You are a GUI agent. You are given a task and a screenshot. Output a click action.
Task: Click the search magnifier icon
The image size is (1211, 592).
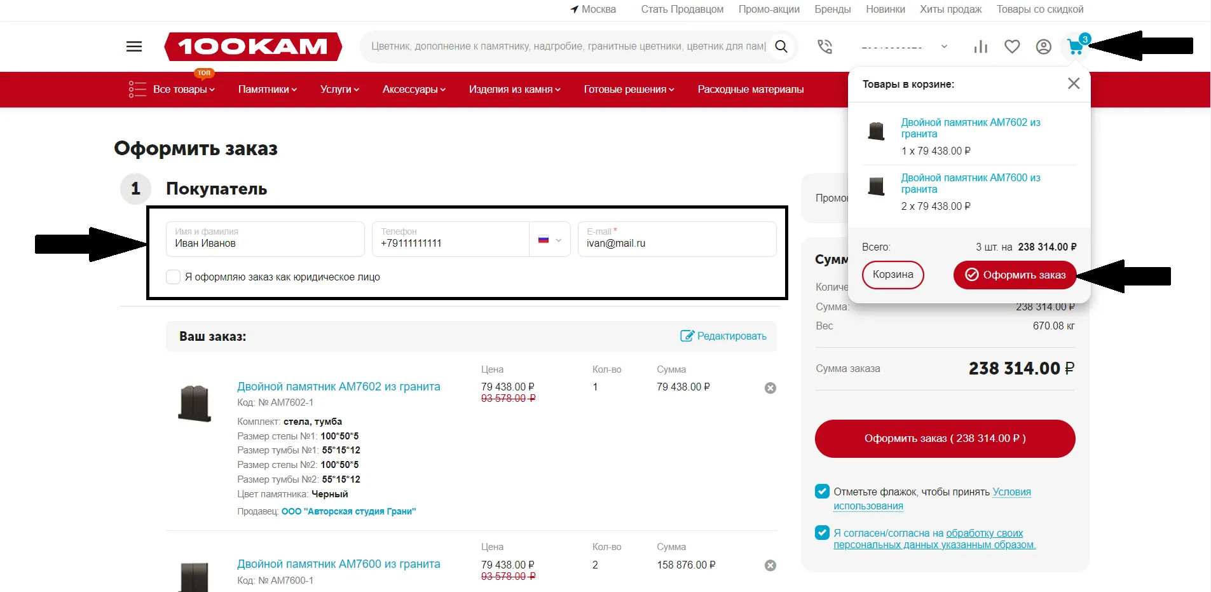(x=781, y=46)
